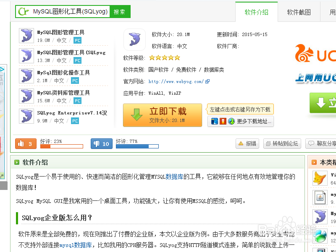Click the green circular downloader icon
The height and width of the screenshot is (252, 336).
point(231,121)
